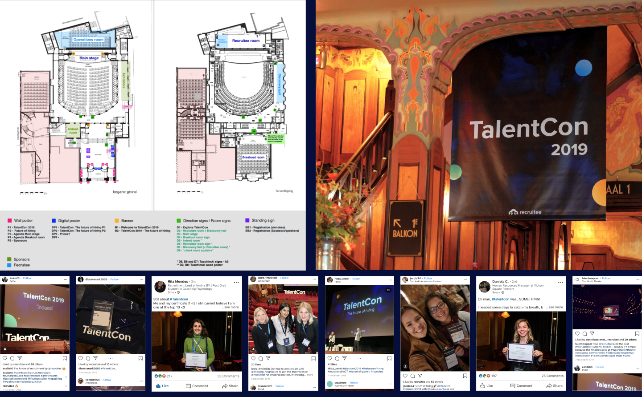642x397 pixels.
Task: Open options on laura_fritzwilde's post
Action: [x=314, y=279]
